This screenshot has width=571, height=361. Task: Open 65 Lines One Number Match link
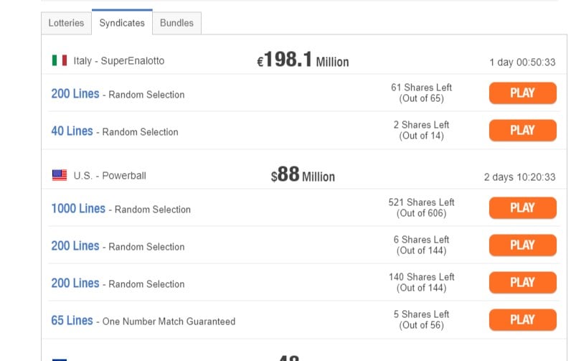(72, 321)
